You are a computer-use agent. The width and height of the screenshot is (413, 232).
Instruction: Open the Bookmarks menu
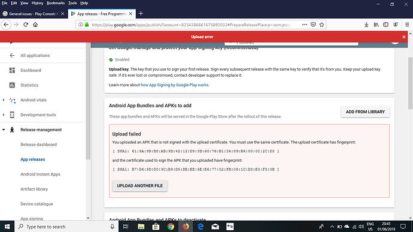(56, 3)
